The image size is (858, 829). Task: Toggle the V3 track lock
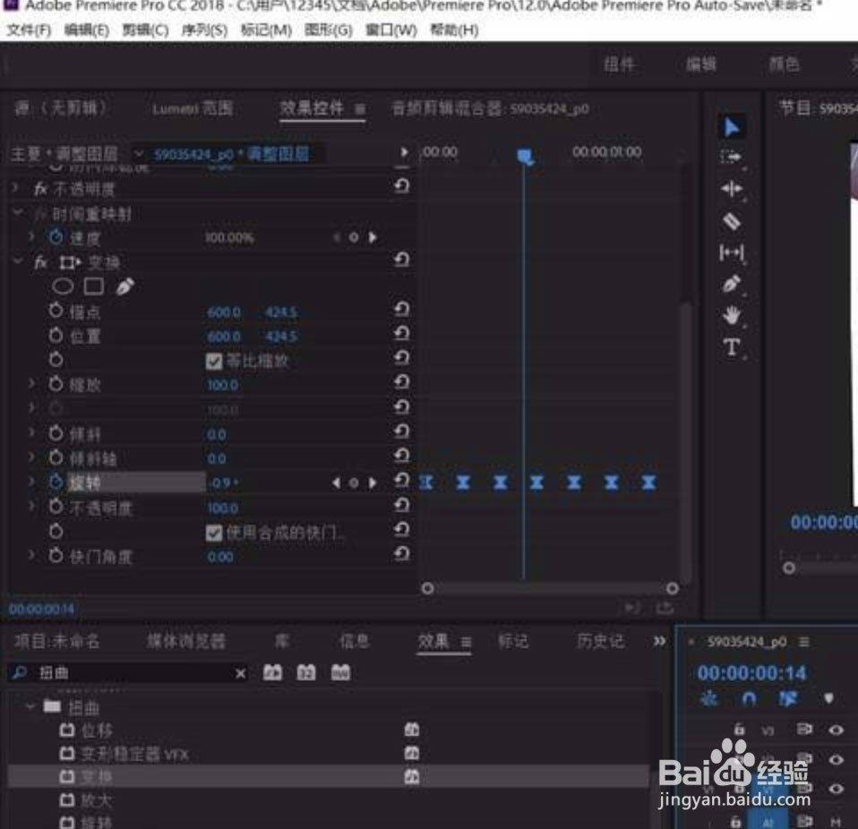pos(739,729)
